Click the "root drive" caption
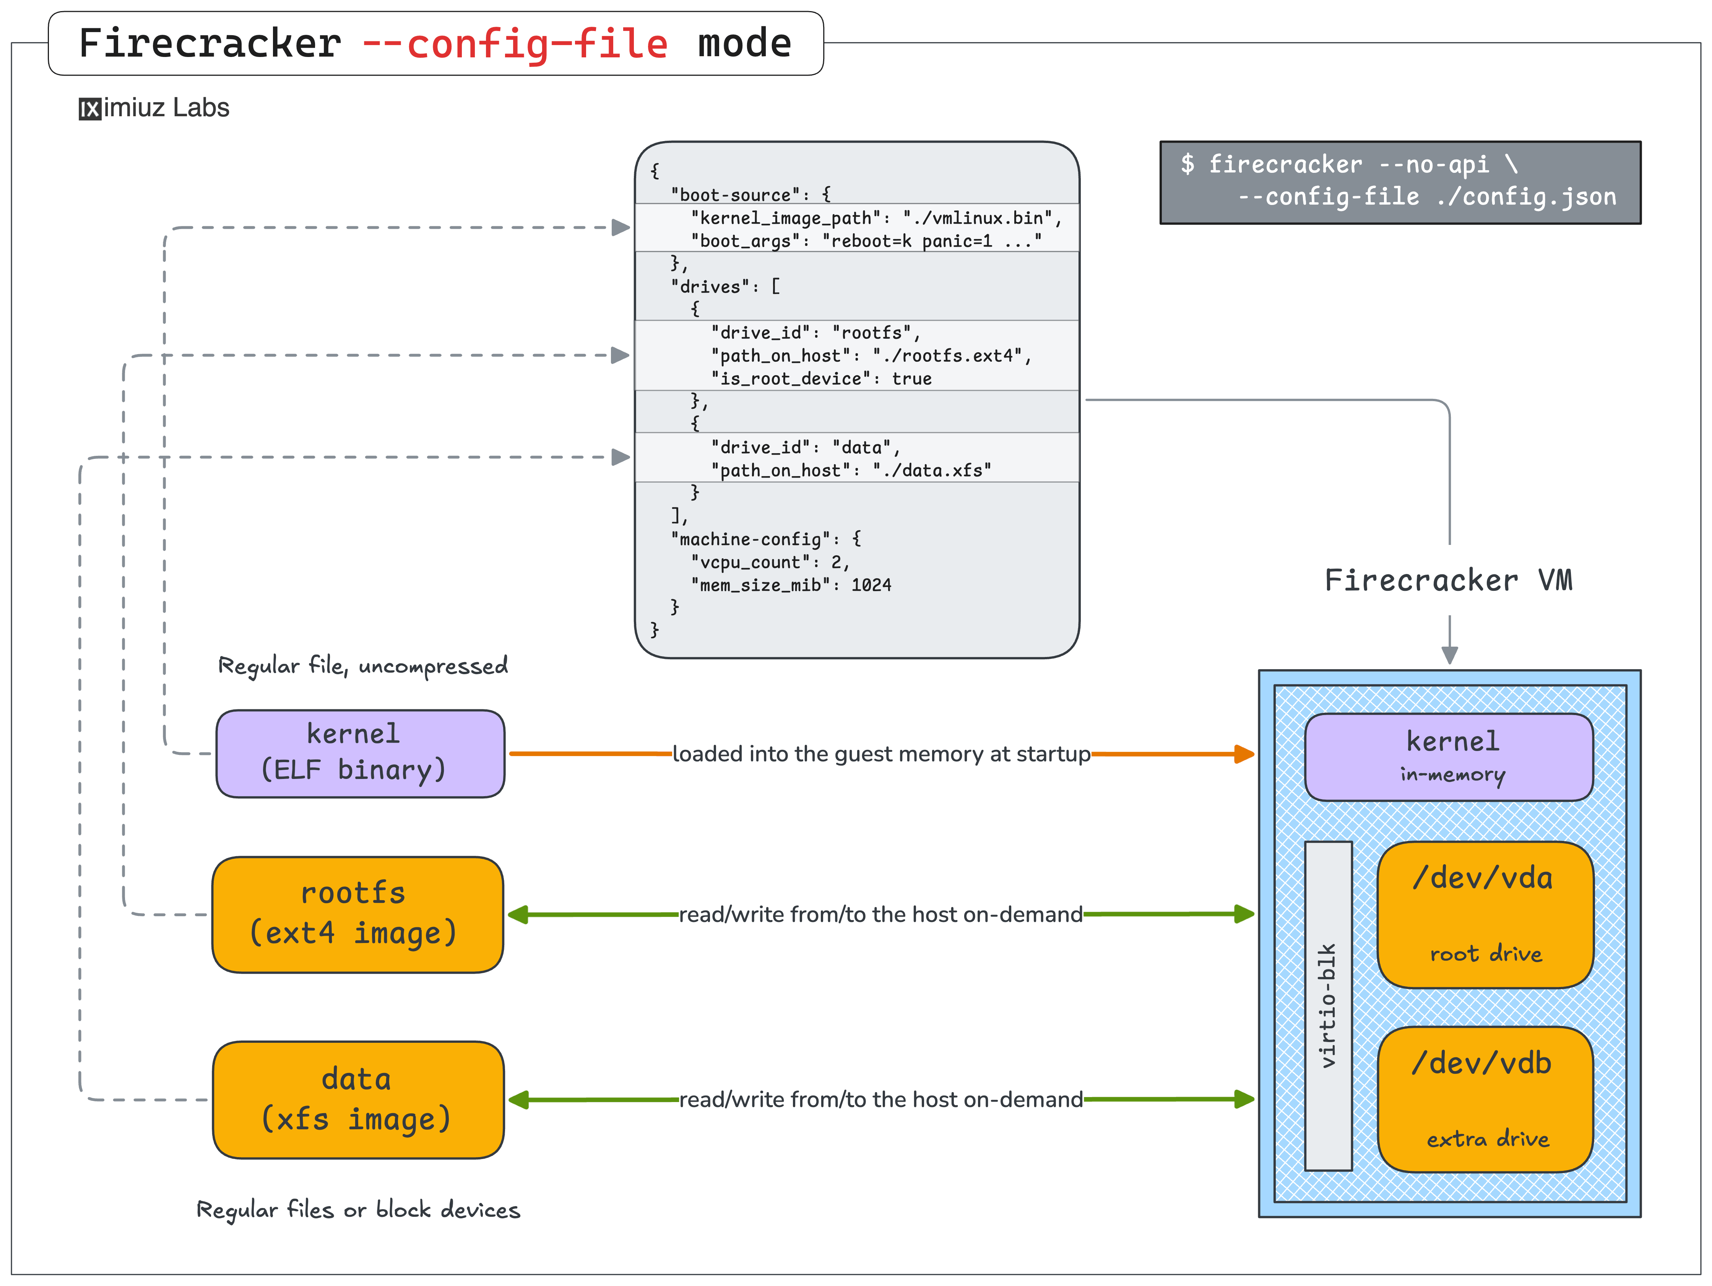This screenshot has height=1286, width=1712. tap(1486, 954)
